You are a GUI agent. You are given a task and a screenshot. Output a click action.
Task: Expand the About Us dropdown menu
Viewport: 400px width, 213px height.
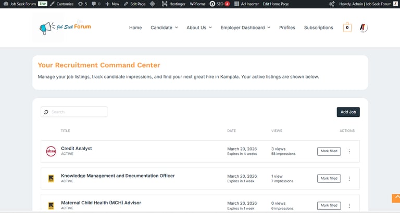199,28
